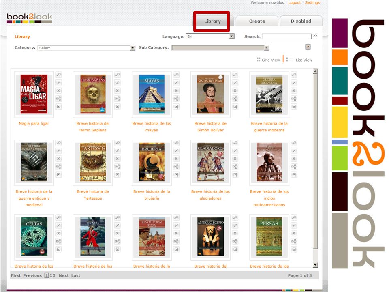The height and width of the screenshot is (292, 389).
Task: Click current page 1 in pagination
Action: [x=46, y=275]
